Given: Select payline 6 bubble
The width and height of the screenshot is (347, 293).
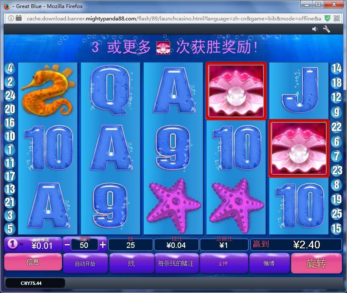Looking at the screenshot, I should (x=336, y=142).
